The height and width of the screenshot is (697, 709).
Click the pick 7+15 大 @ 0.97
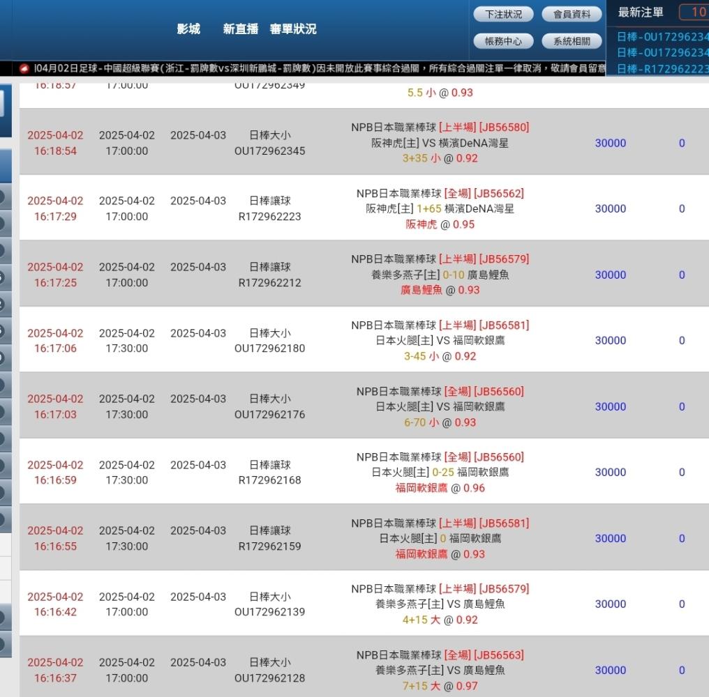[440, 686]
